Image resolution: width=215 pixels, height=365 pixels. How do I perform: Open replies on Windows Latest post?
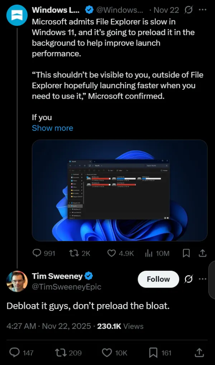coord(37,253)
